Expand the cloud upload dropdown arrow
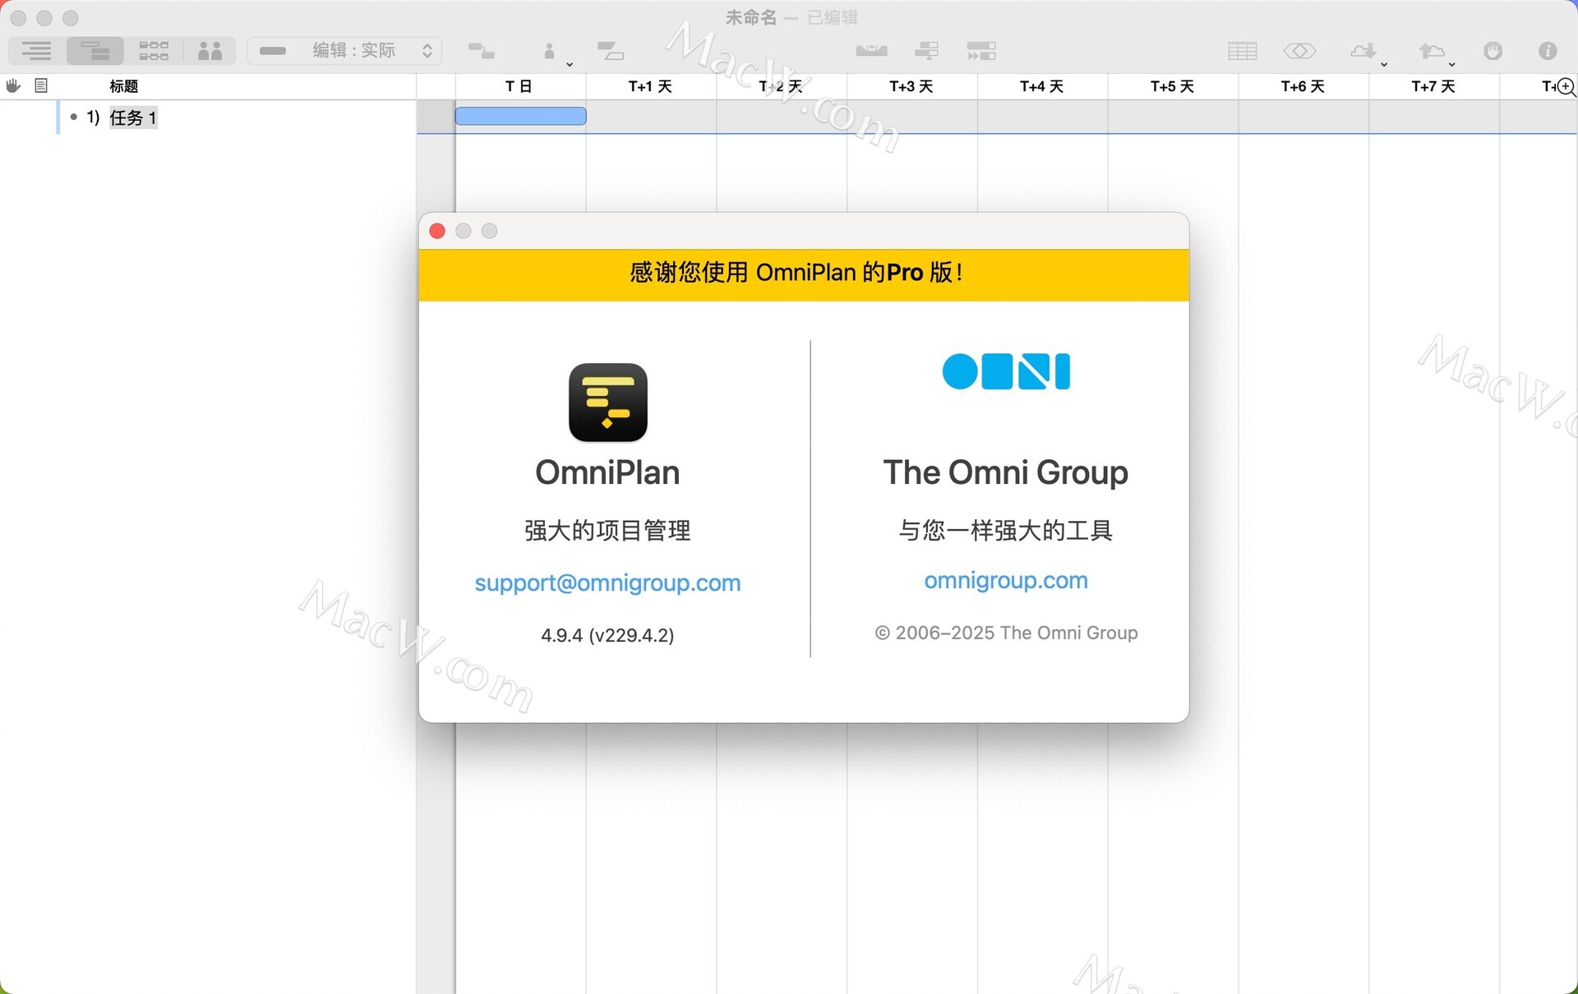 pos(1452,64)
